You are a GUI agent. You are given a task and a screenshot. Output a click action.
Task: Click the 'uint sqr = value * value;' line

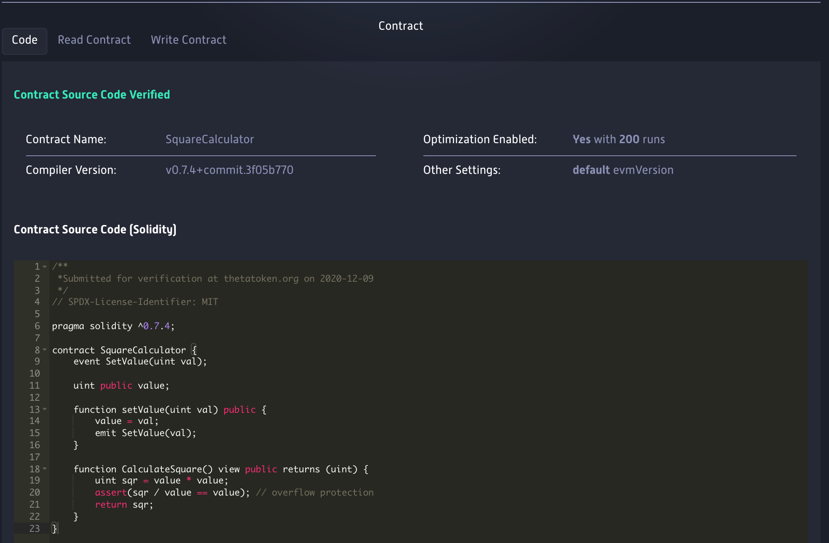pyautogui.click(x=161, y=481)
